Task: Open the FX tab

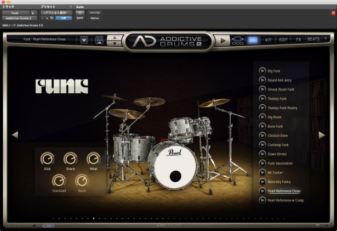Action: 299,40
